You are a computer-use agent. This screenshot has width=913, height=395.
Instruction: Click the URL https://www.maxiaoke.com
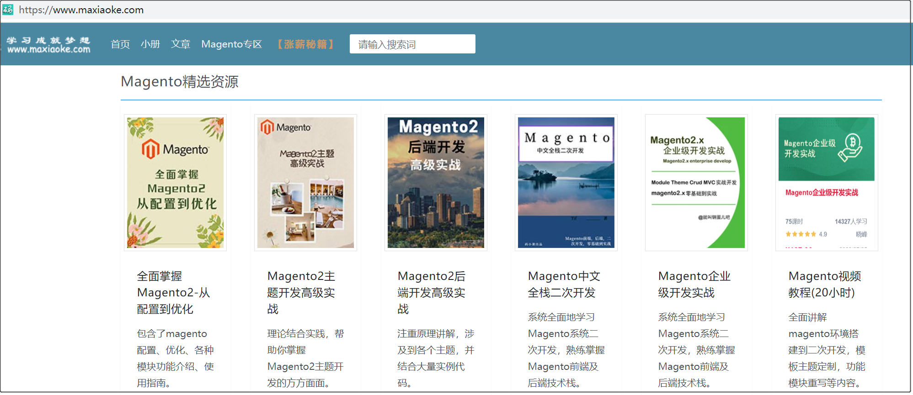81,10
